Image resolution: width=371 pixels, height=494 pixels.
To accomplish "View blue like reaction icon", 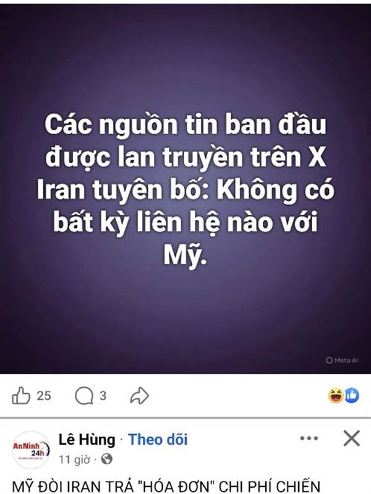I will pos(351,395).
